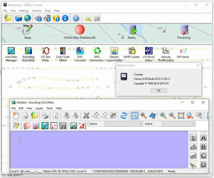214x178 pixels.
Task: Open Edit menu in Sounding Grid Utility
Action: (x=21, y=108)
